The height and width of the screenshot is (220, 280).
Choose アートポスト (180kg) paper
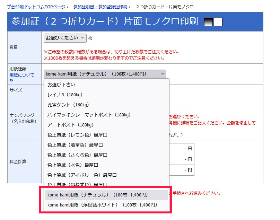tap(70, 125)
